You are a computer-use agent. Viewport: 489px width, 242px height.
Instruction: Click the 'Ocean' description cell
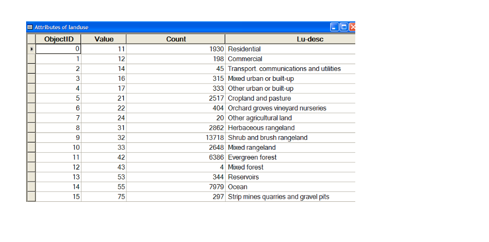pyautogui.click(x=290, y=187)
